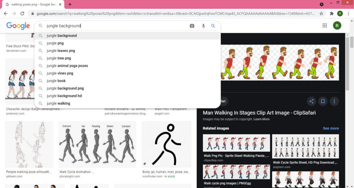Open Walk cycle png images PNGEgg thumbnail
354x188 pixels.
click(236, 172)
